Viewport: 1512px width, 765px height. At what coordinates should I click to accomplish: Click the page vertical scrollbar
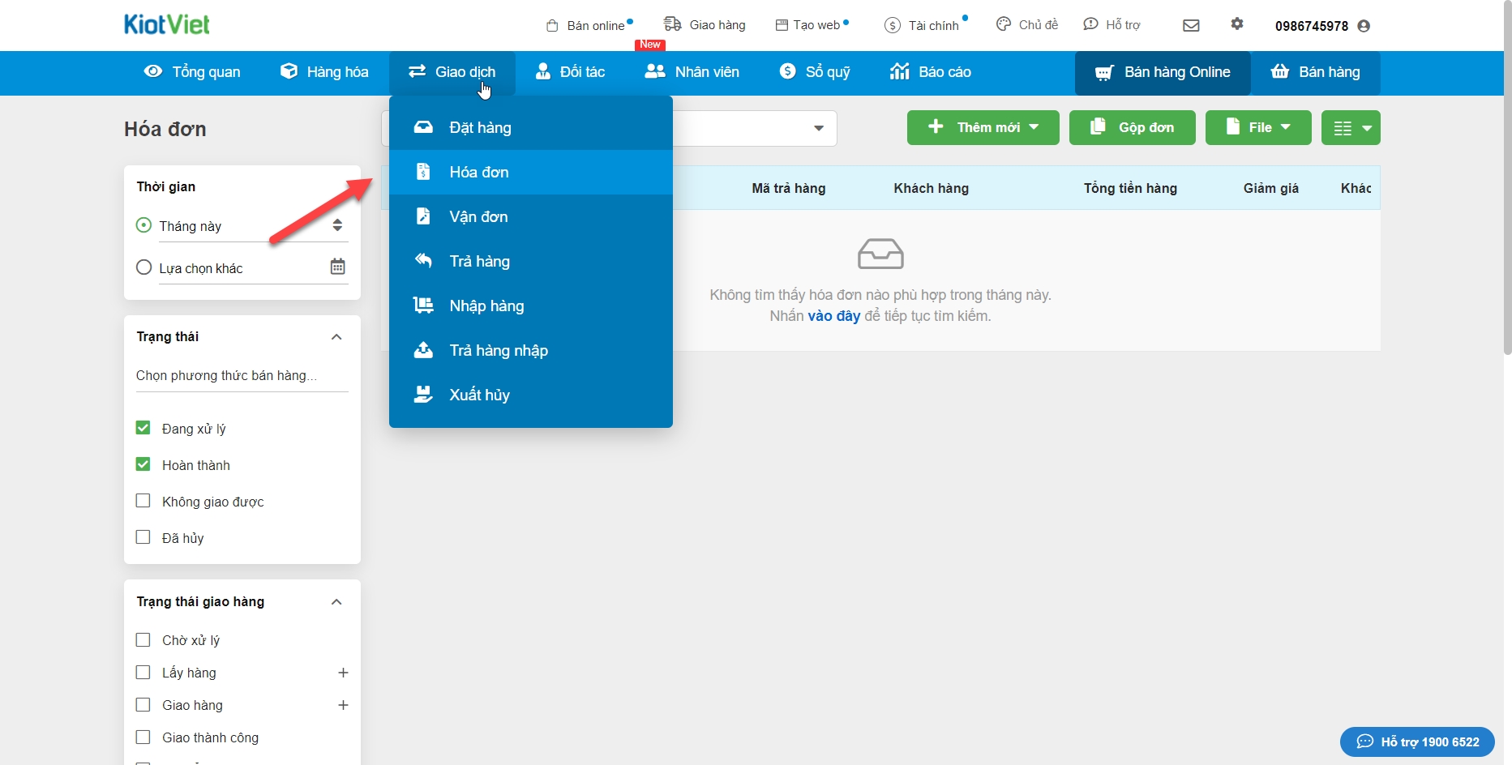tap(1507, 178)
